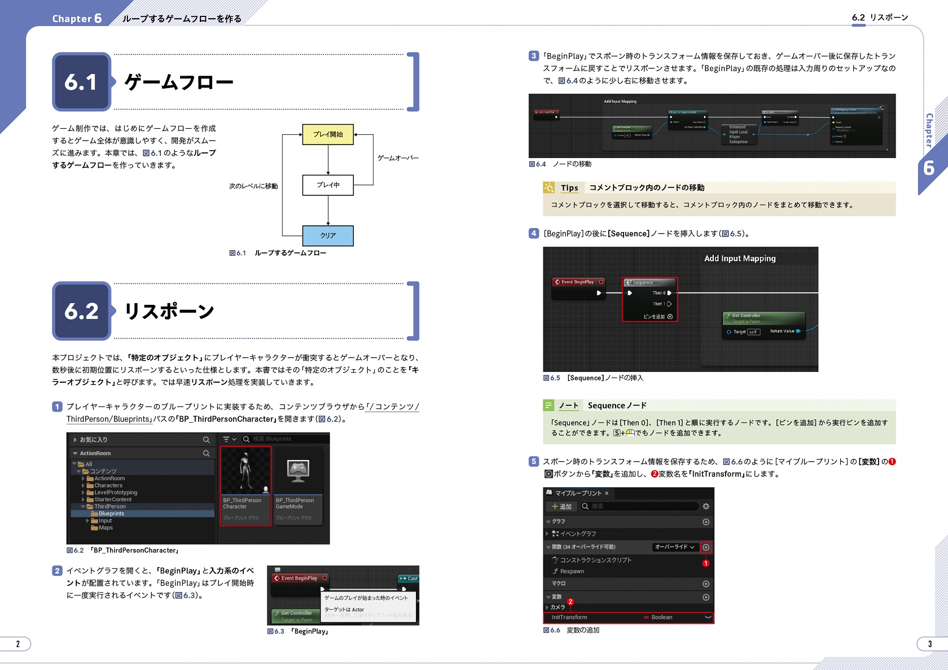Expand the Characters folder in the tree
Viewport: 948px width, 670px height.
tap(84, 485)
